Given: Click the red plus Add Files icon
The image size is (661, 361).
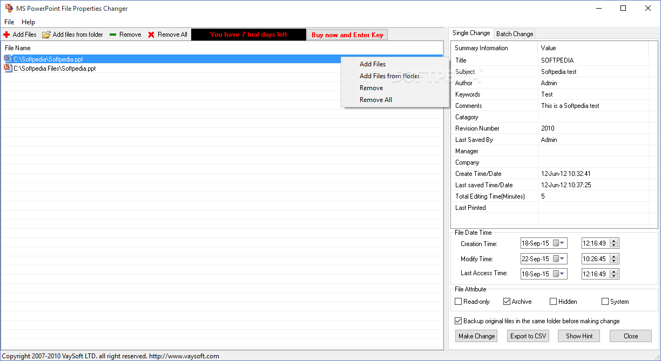Looking at the screenshot, I should [6, 35].
